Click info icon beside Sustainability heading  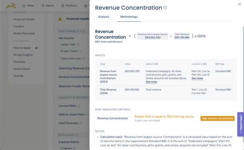click(84, 31)
